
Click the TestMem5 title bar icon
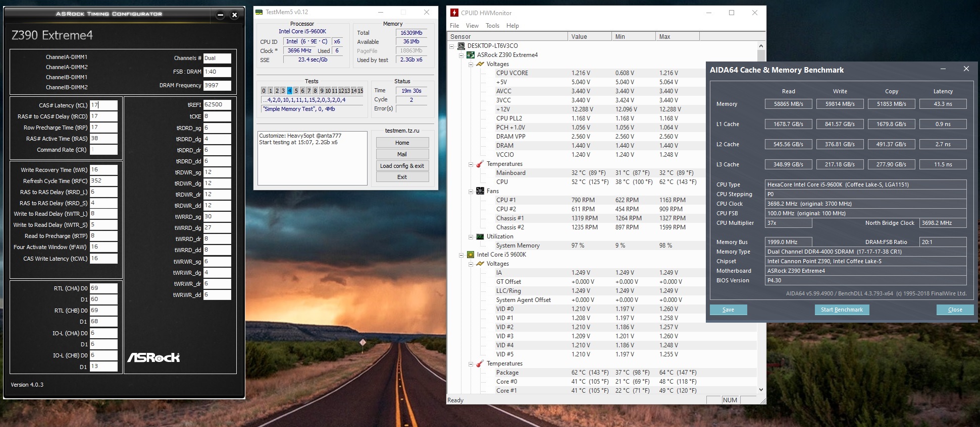click(x=259, y=12)
